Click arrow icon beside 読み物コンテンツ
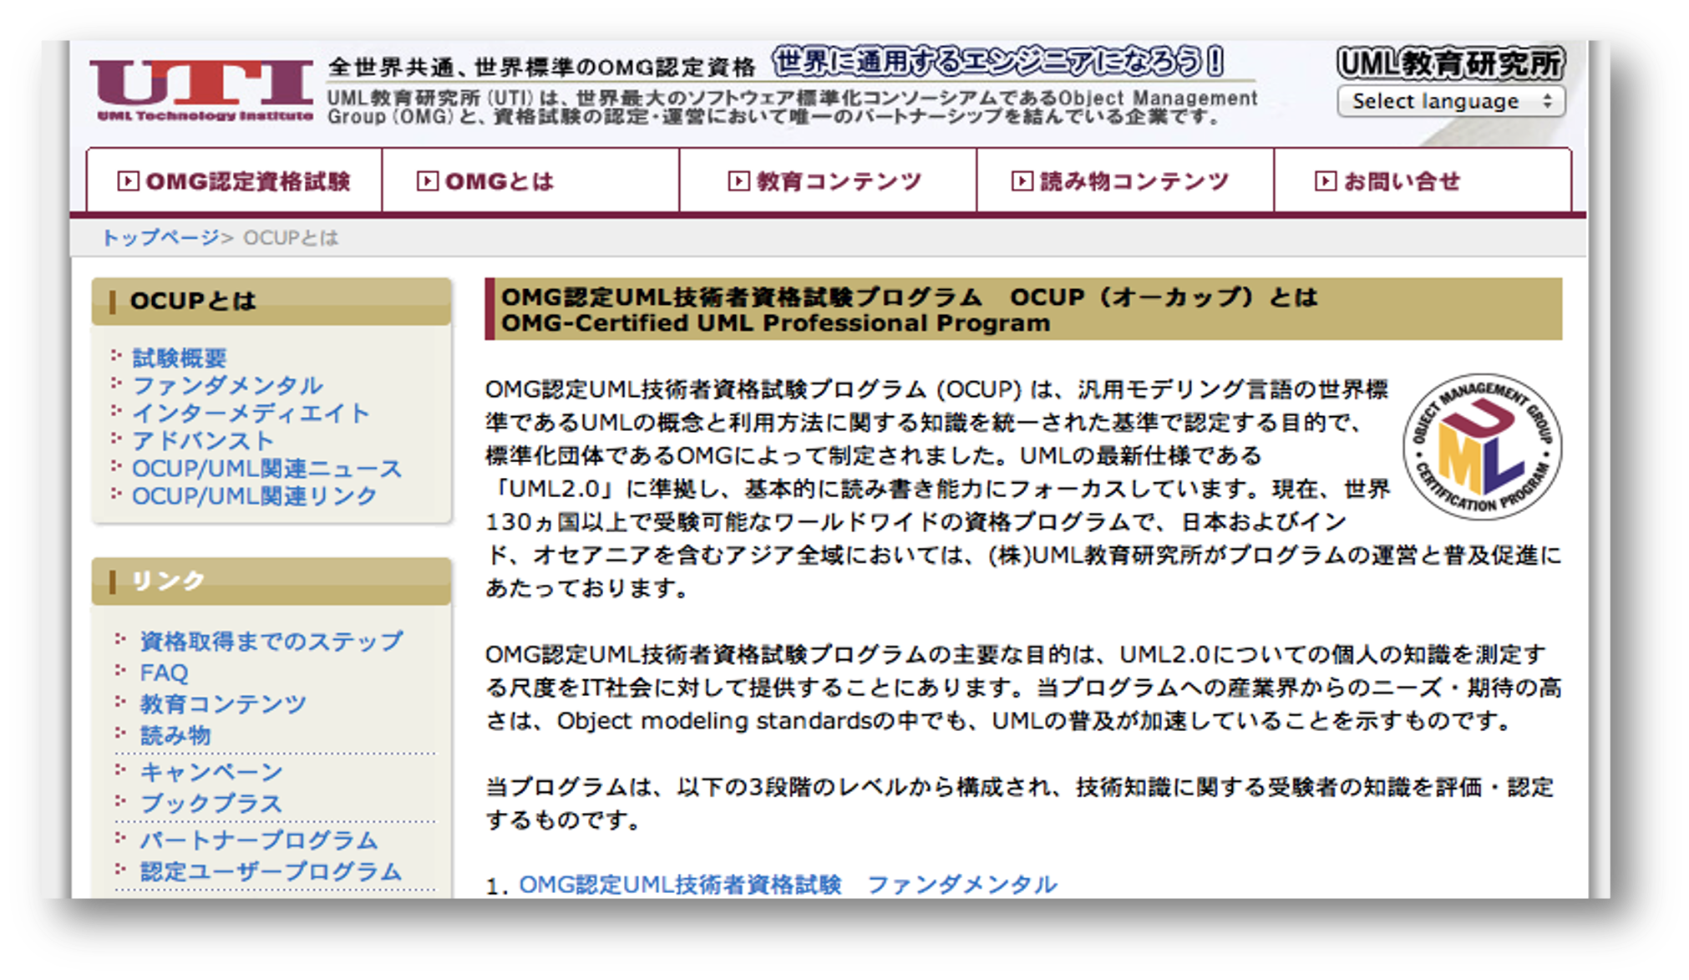Viewport: 1689px width, 980px height. tap(1022, 181)
